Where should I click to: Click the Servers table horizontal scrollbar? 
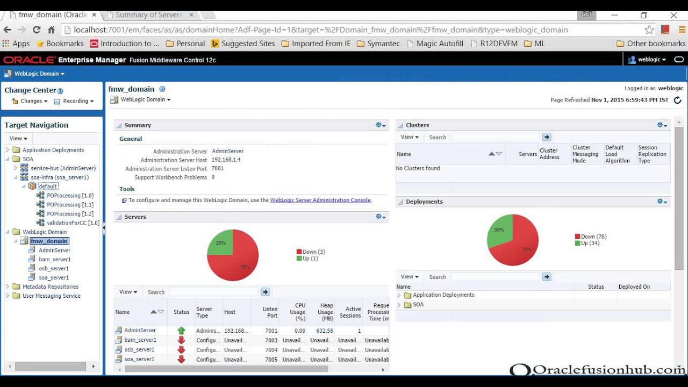(226, 369)
